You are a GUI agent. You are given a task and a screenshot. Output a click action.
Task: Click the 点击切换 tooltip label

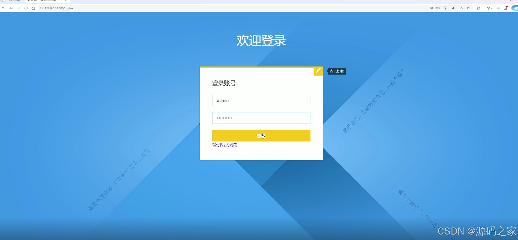337,71
